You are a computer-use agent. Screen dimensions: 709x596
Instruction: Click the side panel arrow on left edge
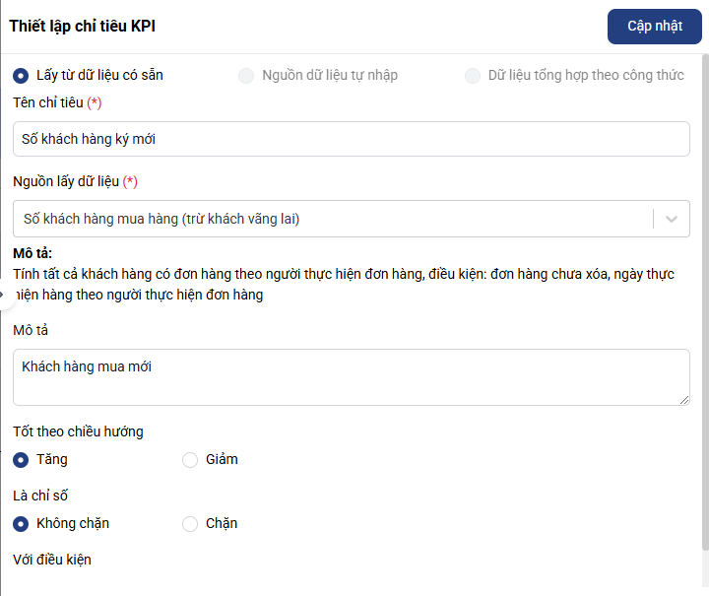pyautogui.click(x=5, y=295)
